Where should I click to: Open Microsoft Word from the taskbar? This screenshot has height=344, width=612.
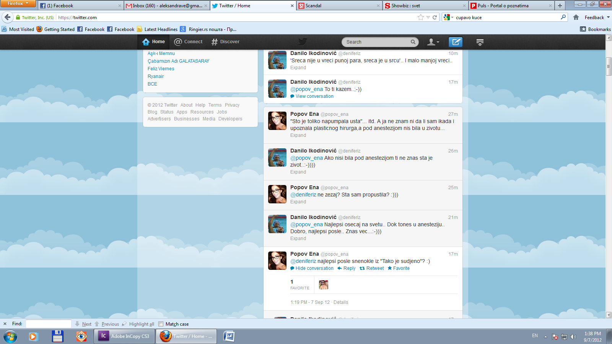229,336
